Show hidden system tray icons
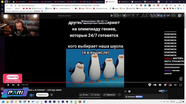Screen dimensions: 186x104 coord(161,102)
